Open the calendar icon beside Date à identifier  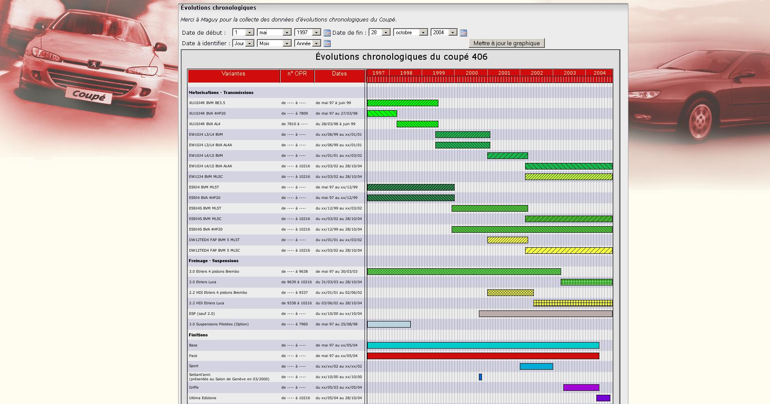click(327, 43)
